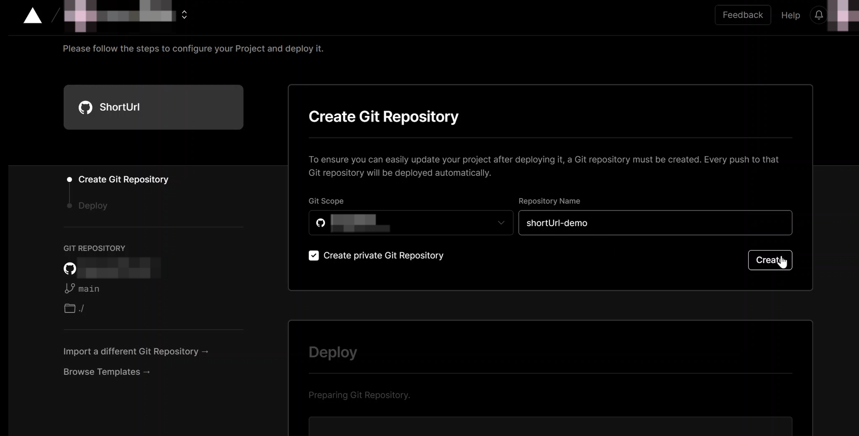
Task: Select the ShortUrl repository card
Action: click(x=153, y=107)
